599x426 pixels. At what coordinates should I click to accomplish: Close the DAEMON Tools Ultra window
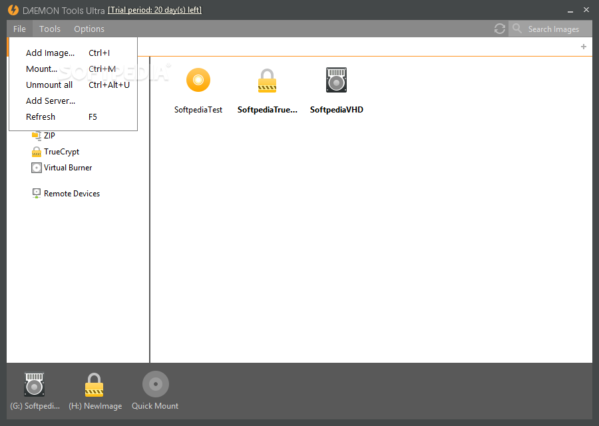pyautogui.click(x=586, y=10)
